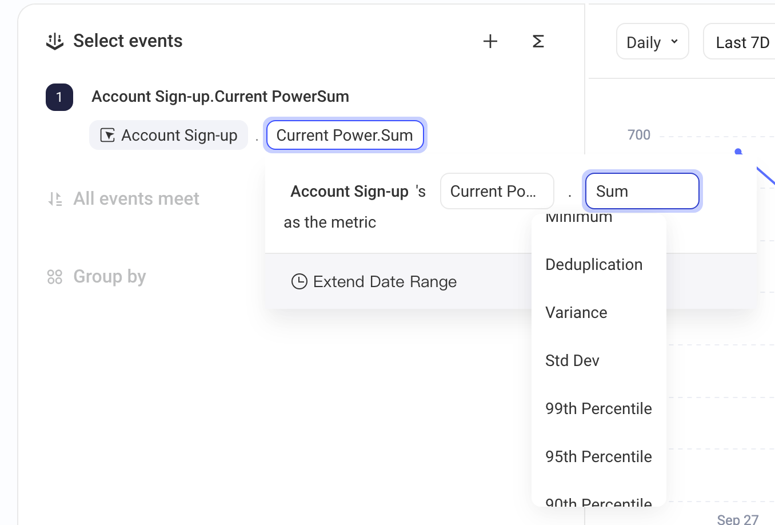Click the All events meet filter icon
This screenshot has height=525, width=775.
coord(55,199)
